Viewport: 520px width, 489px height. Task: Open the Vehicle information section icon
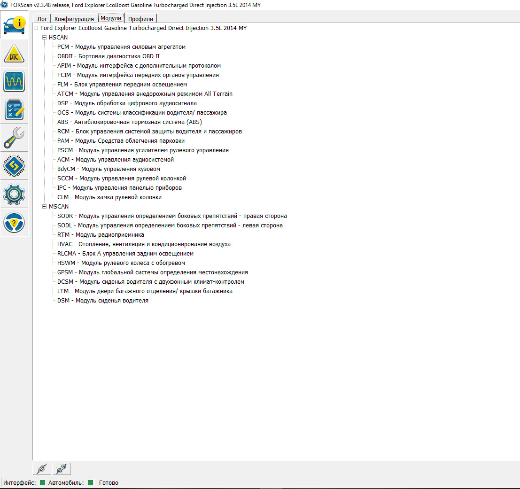click(x=14, y=25)
